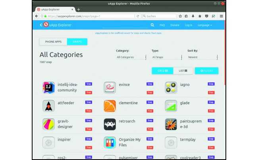Click the page vertical scrollbar
258x160 pixels.
pos(225,53)
